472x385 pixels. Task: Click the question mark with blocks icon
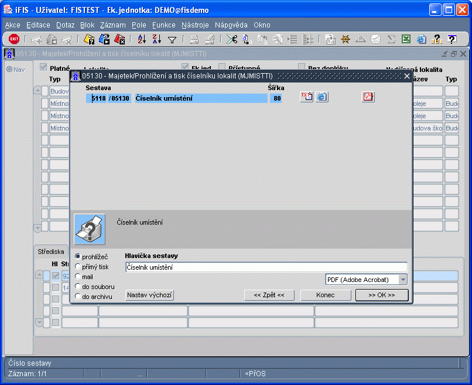click(436, 39)
